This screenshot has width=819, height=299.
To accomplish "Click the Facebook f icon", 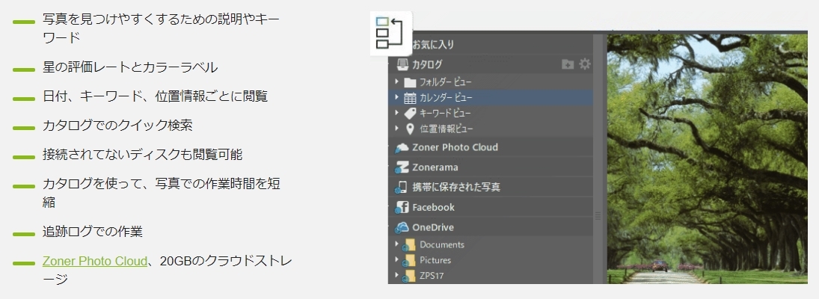I will [402, 207].
